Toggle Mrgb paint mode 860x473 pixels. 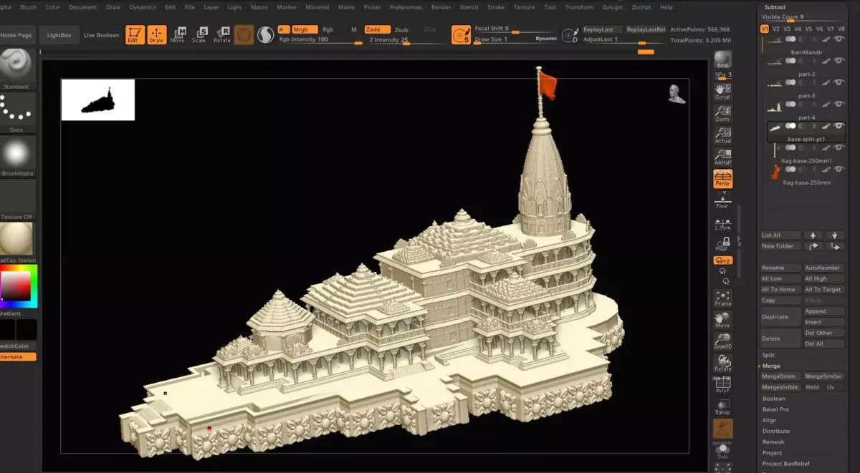pyautogui.click(x=305, y=29)
